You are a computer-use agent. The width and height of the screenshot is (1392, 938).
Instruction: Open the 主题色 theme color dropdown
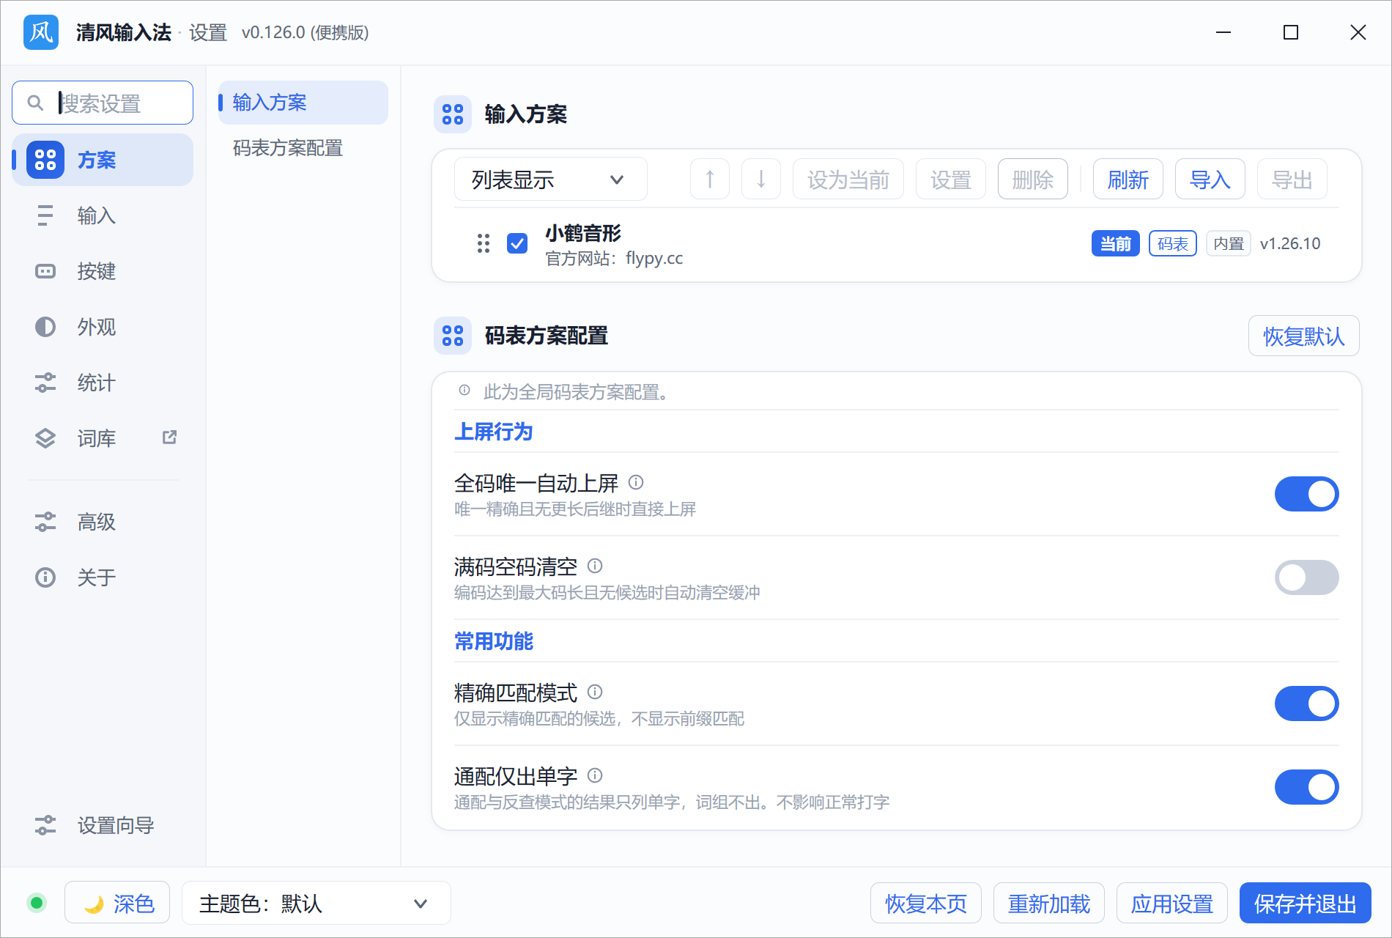tap(316, 903)
